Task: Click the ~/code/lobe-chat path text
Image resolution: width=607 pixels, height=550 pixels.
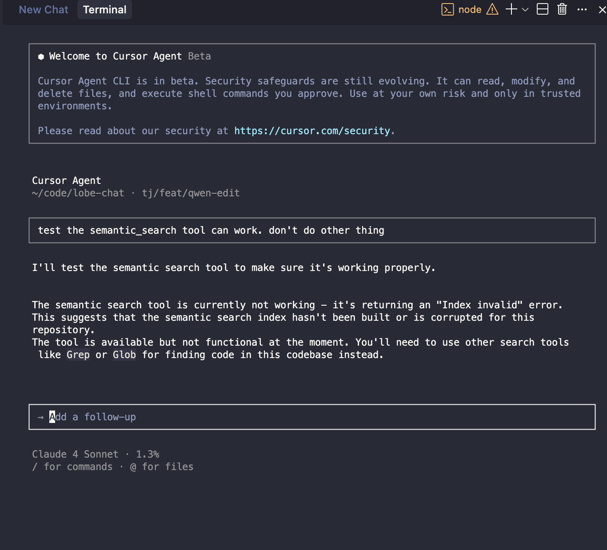Action: 78,193
